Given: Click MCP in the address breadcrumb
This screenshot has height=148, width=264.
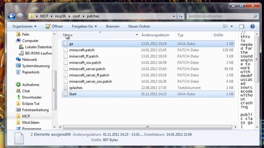Looking at the screenshot, I should (x=44, y=16).
